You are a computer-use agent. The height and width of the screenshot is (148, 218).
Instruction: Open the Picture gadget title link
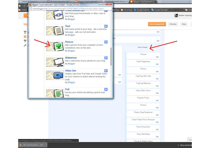(x=69, y=42)
